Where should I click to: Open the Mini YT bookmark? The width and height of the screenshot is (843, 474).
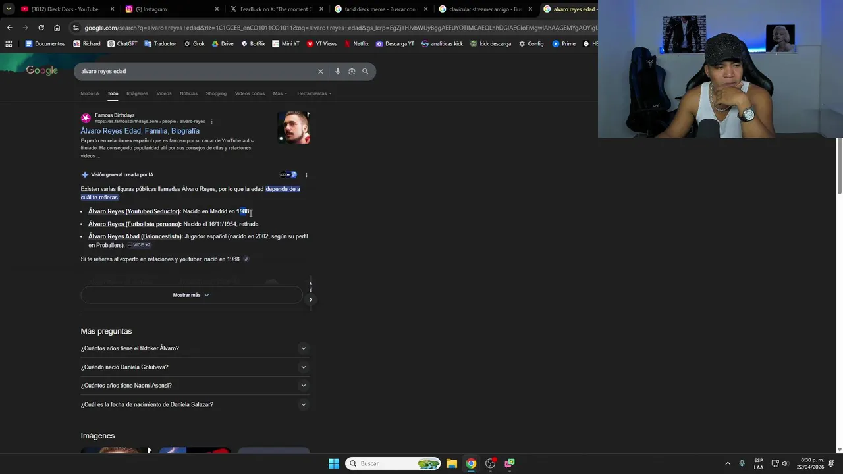tap(286, 44)
